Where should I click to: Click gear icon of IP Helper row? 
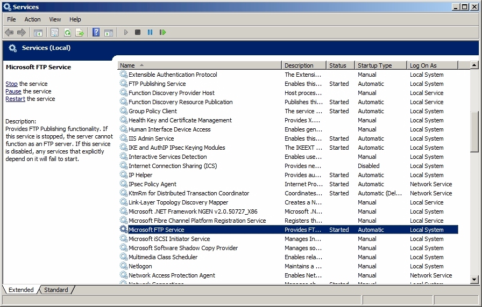[x=124, y=175]
